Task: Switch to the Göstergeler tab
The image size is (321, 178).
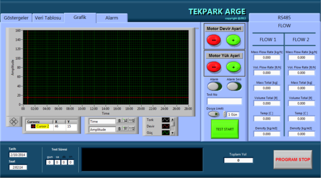Action: 16,18
